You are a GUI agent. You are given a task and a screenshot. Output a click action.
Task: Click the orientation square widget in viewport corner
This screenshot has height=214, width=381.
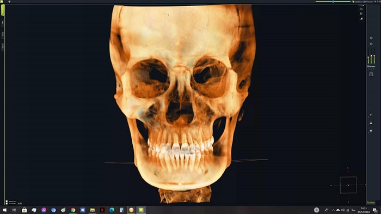348,185
